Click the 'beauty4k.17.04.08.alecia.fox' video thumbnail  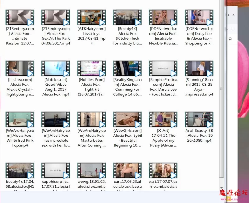tap(20, 170)
